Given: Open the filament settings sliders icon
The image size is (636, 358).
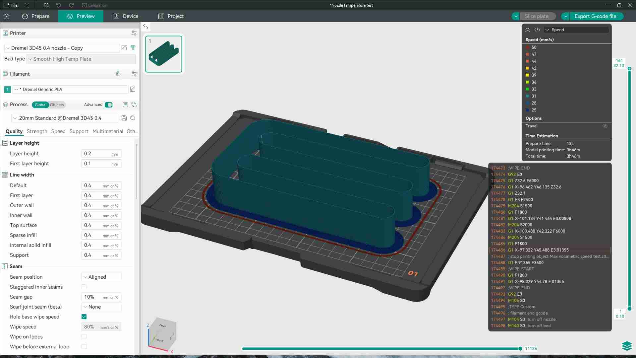Looking at the screenshot, I should [x=134, y=74].
